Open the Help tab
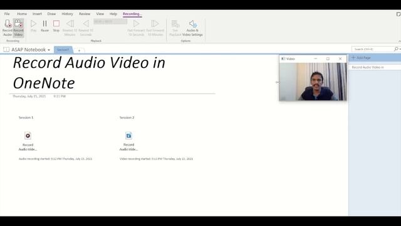 tap(113, 14)
